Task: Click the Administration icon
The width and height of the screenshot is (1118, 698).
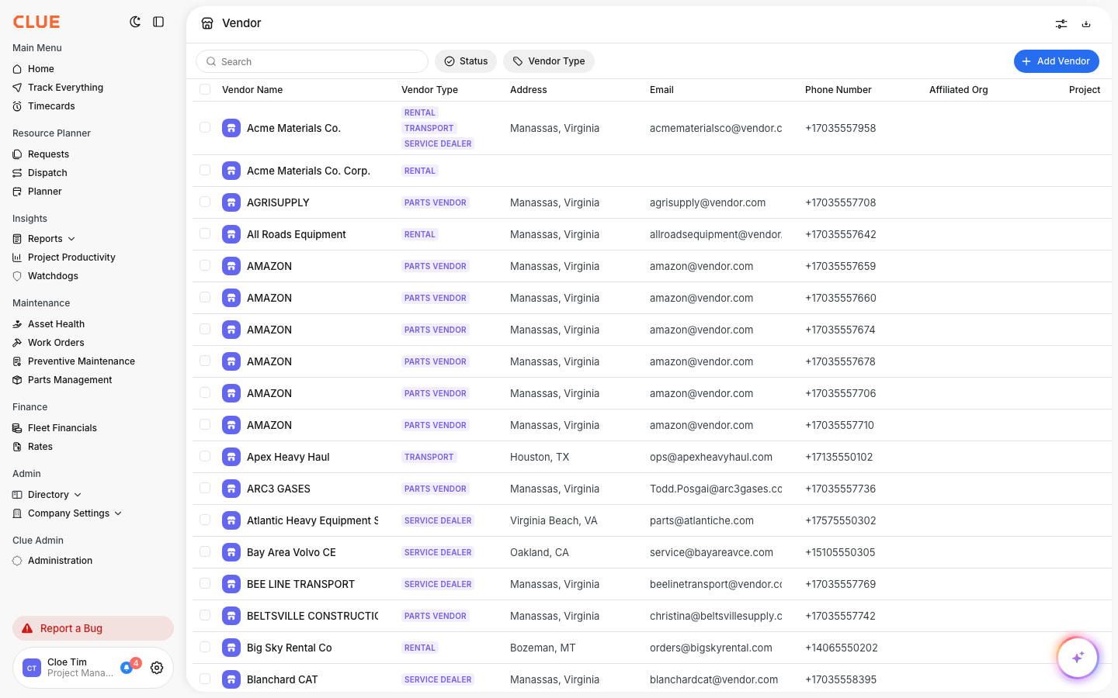Action: tap(17, 561)
